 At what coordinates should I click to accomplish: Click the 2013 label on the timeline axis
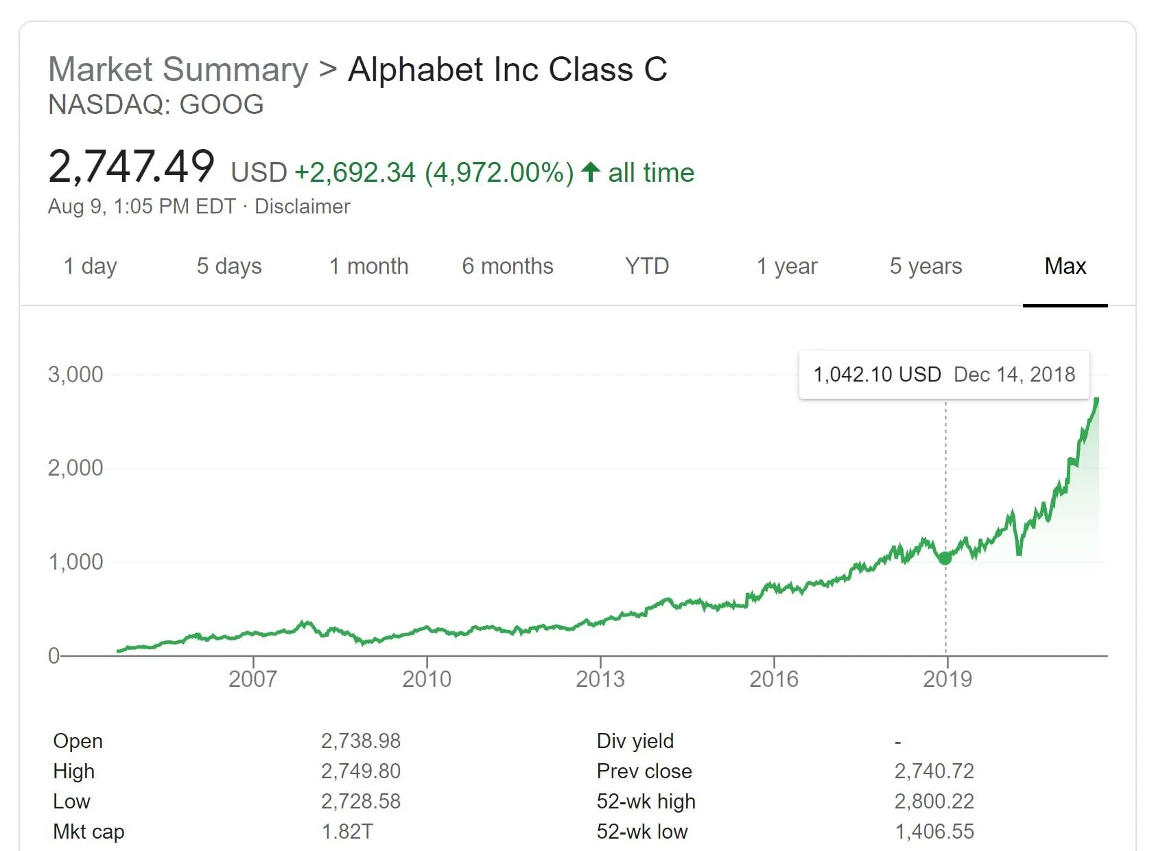[x=600, y=679]
